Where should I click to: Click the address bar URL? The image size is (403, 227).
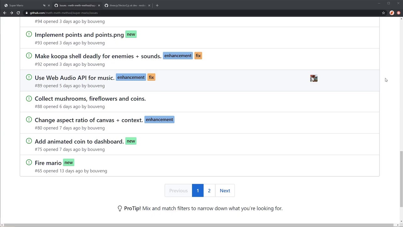coord(64,13)
